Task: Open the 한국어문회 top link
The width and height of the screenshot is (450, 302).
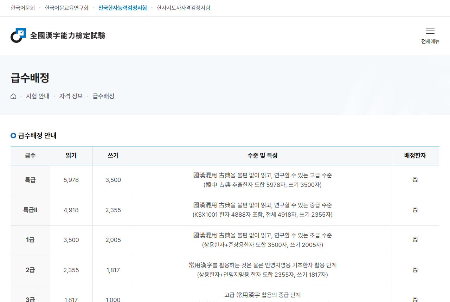Action: click(22, 8)
